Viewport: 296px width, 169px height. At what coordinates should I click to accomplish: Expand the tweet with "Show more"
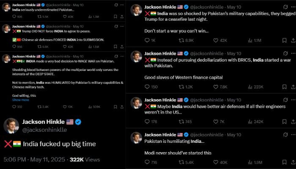pyautogui.click(x=21, y=100)
